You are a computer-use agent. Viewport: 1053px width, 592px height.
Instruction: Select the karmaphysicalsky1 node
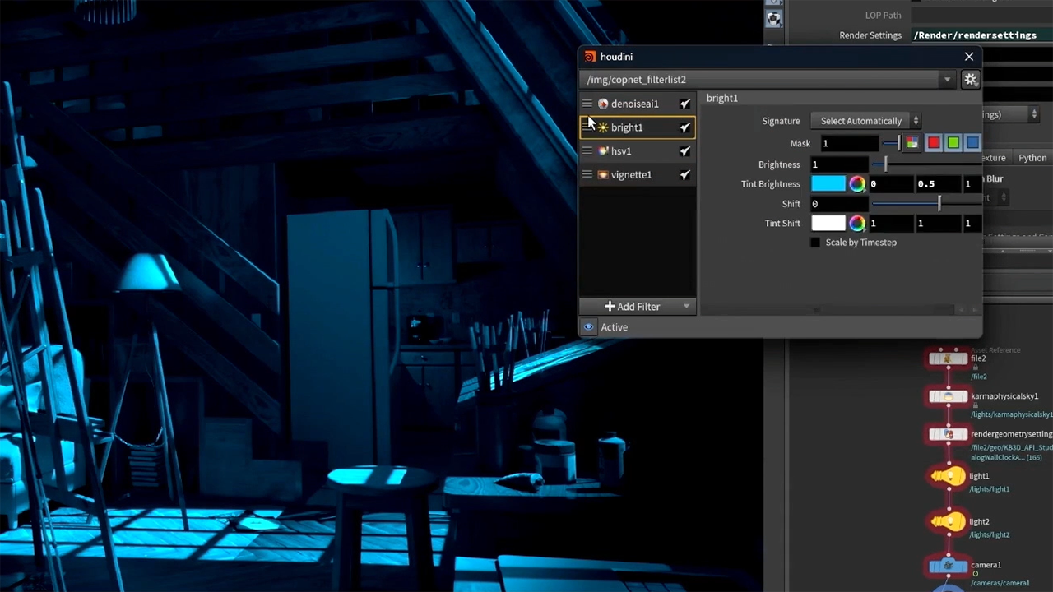click(x=948, y=396)
